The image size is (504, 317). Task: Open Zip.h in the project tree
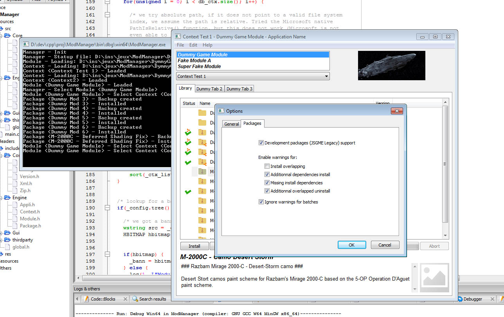tap(25, 191)
